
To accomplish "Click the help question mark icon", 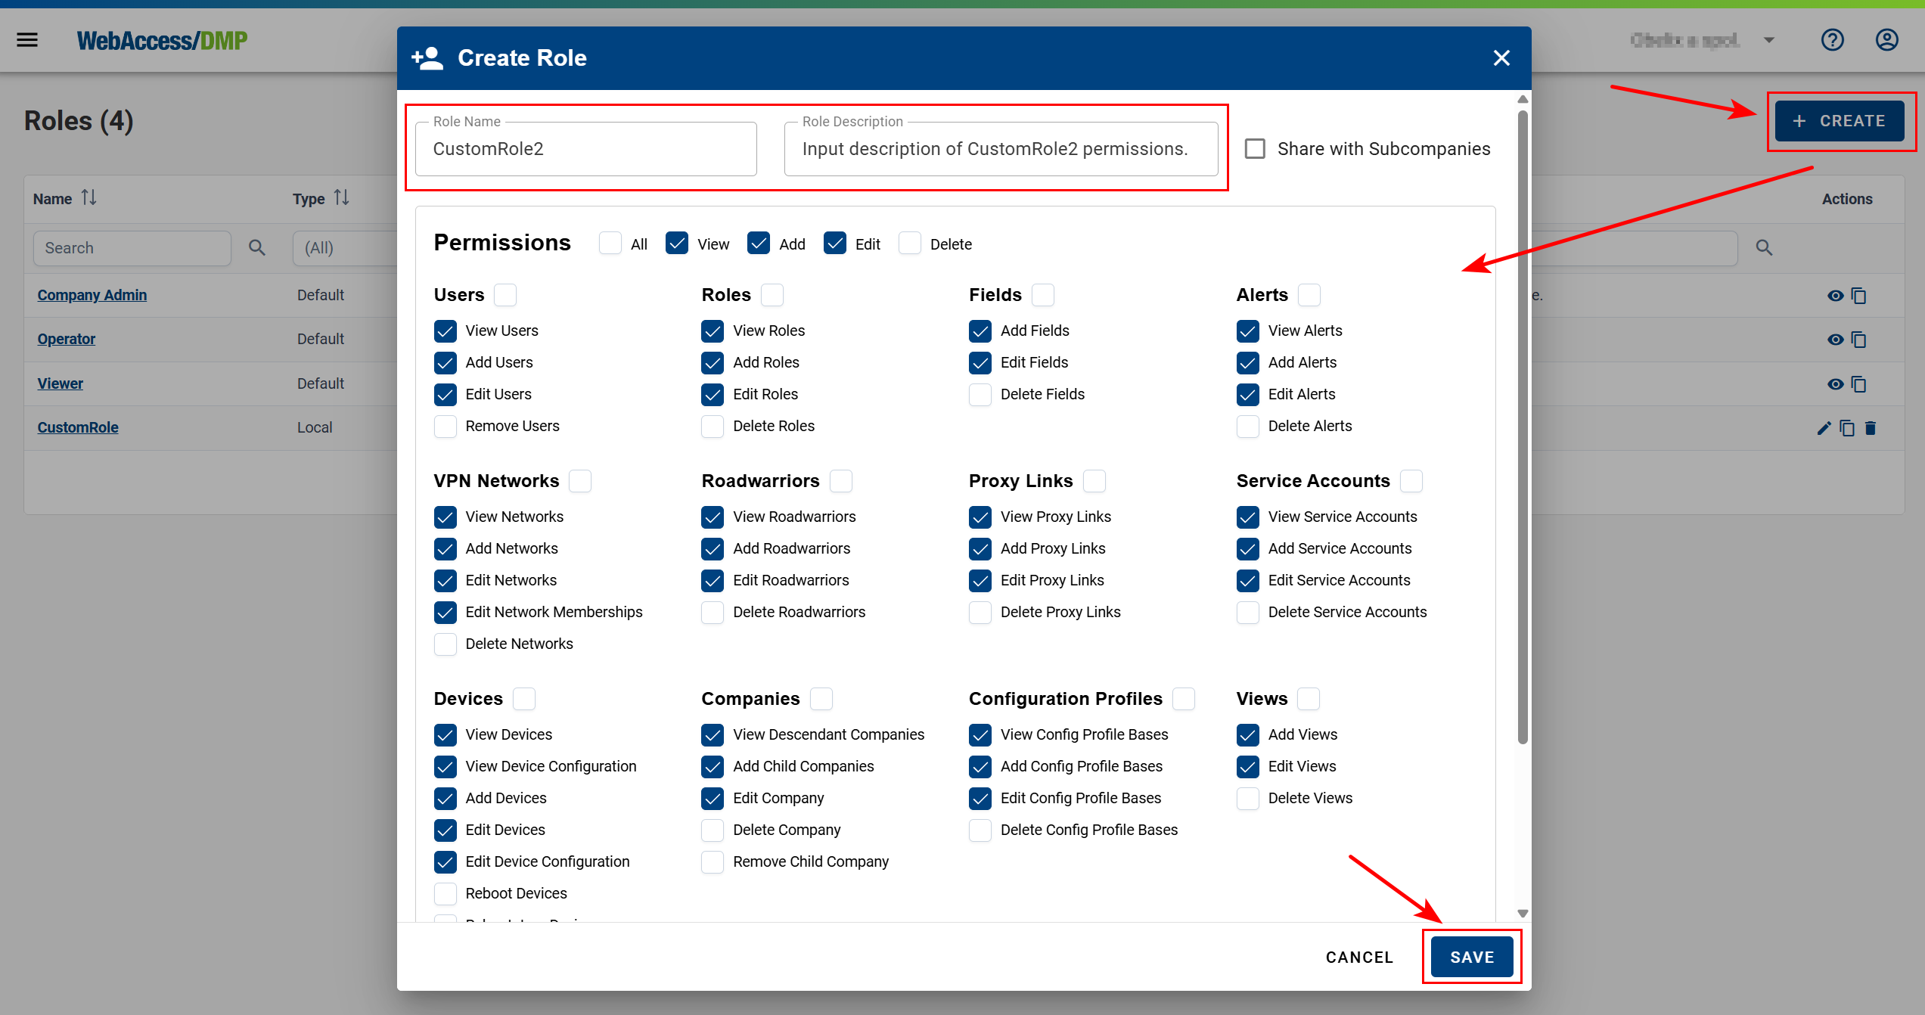I will pos(1832,40).
